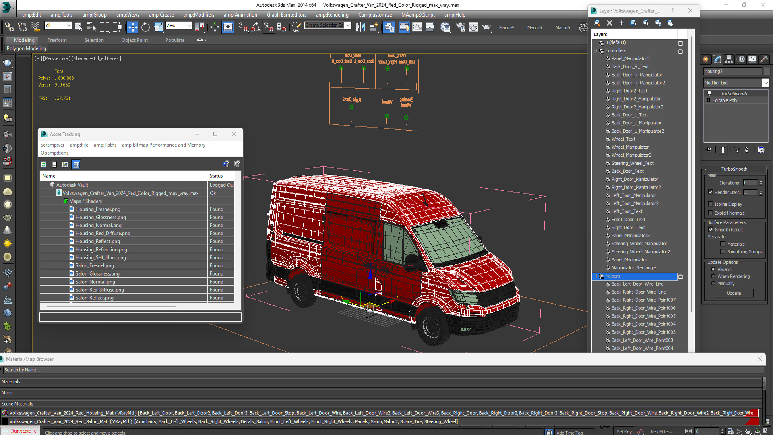Click the Housing2 object name field

click(x=733, y=71)
